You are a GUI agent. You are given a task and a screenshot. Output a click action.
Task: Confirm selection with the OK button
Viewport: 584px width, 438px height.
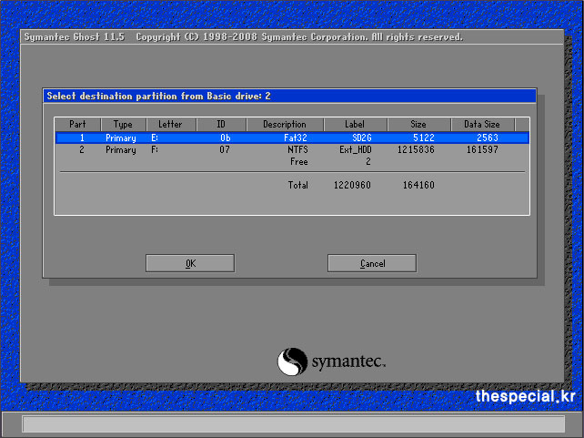[190, 263]
